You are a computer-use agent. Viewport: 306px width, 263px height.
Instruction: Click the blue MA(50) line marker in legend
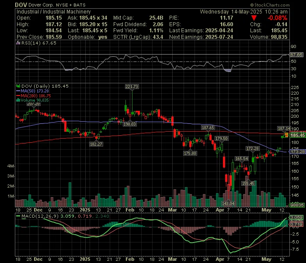point(18,91)
